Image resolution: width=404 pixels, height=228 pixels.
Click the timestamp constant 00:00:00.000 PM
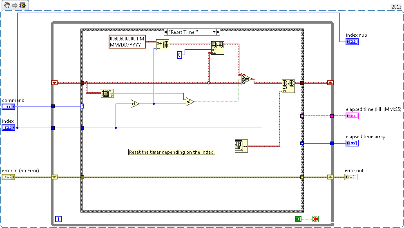127,42
